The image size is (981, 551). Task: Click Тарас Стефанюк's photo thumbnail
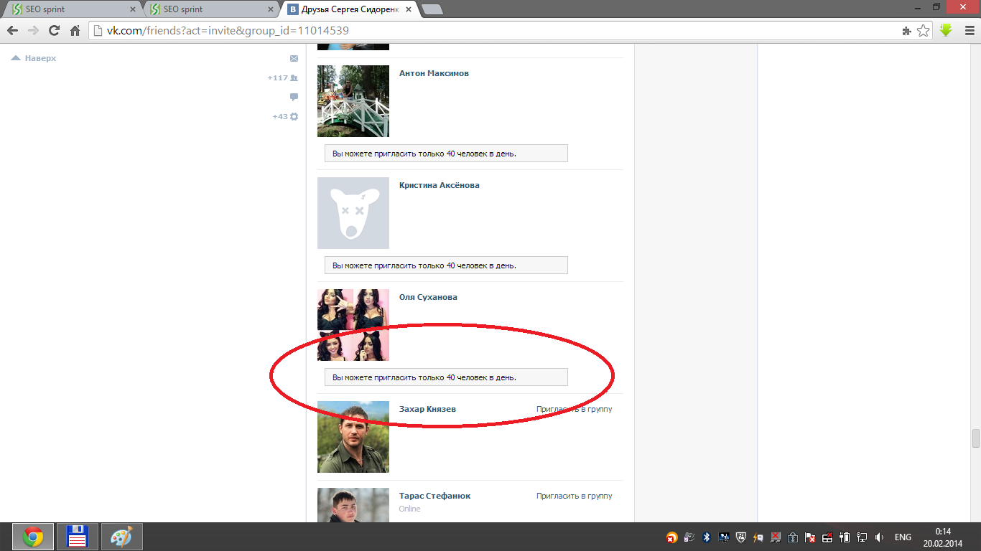353,505
